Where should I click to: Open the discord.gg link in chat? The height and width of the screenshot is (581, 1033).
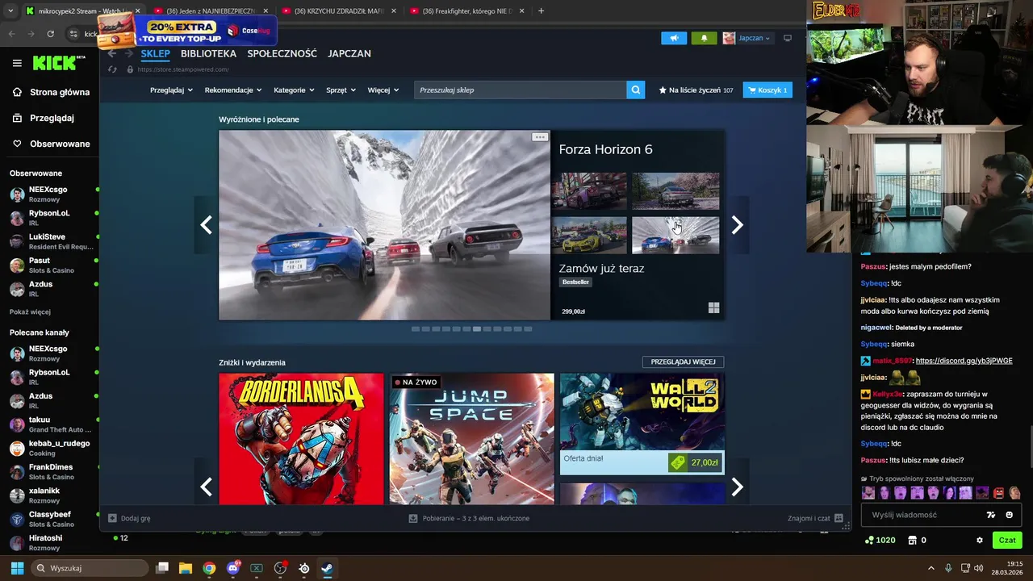[x=964, y=361]
